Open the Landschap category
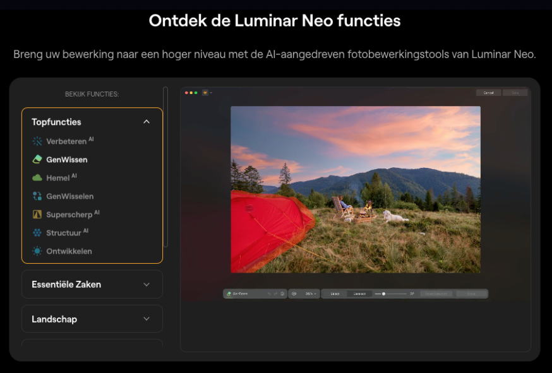 pos(92,319)
